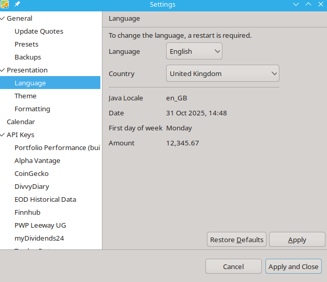Open the Formatting settings page
The height and width of the screenshot is (282, 327).
[x=32, y=109]
